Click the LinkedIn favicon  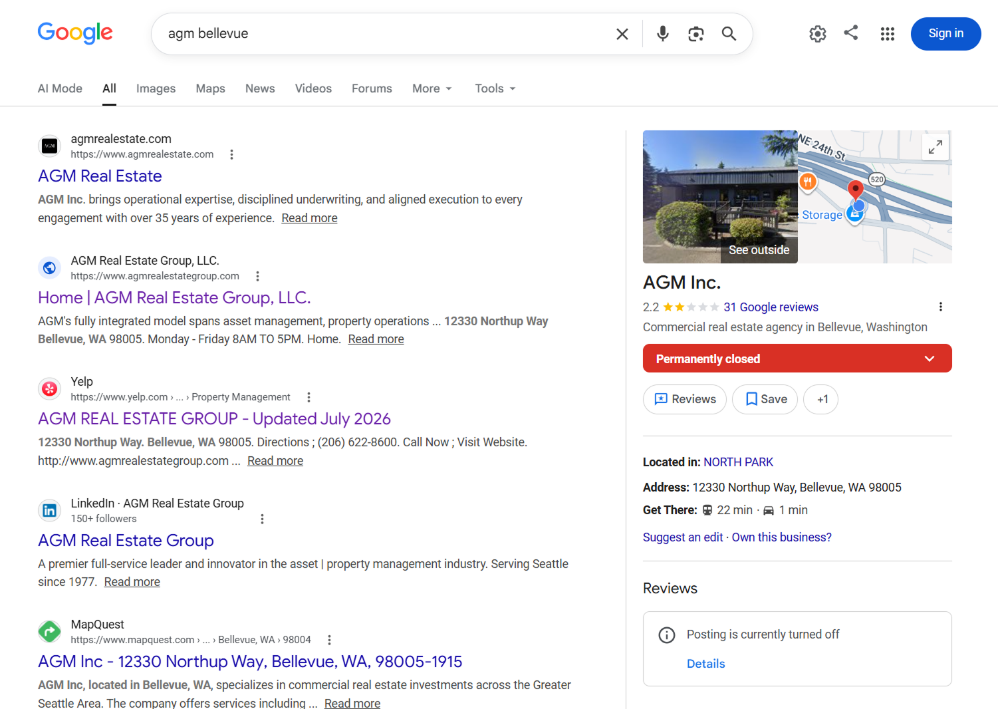(50, 510)
